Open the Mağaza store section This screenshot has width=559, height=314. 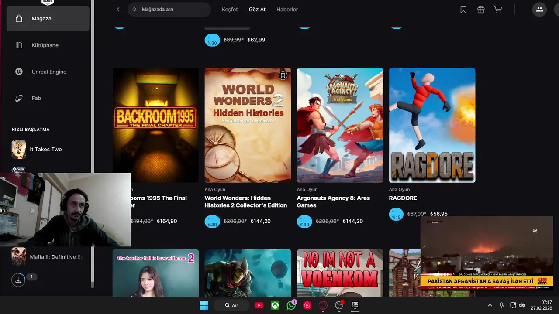pyautogui.click(x=48, y=19)
